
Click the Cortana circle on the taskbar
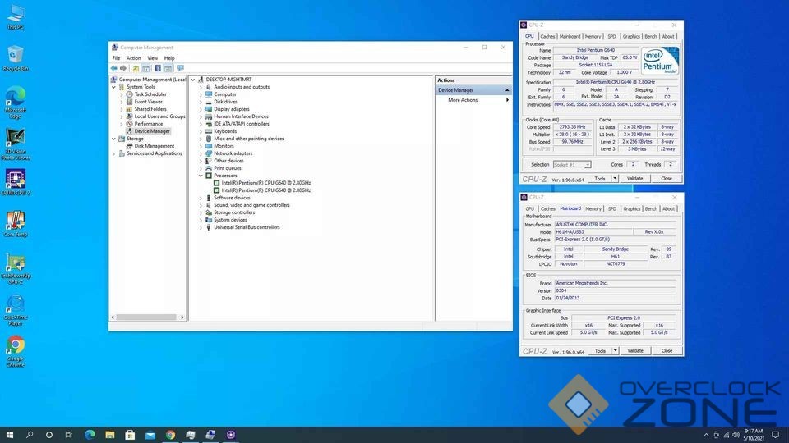coord(49,435)
